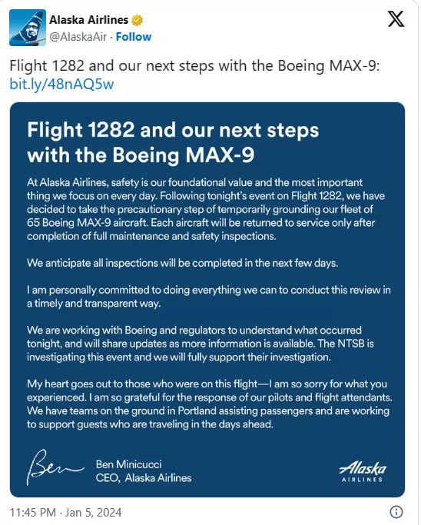Open the Alaska Airlines profile avatar

click(28, 28)
